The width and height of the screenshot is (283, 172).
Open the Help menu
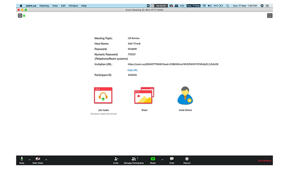pyautogui.click(x=84, y=6)
